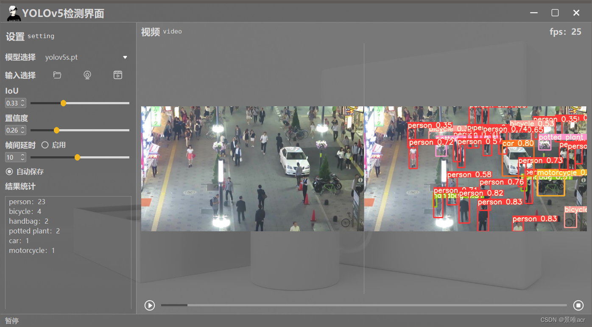This screenshot has width=592, height=327.
Task: Open the yolov5s.pt model dropdown
Action: tap(86, 57)
